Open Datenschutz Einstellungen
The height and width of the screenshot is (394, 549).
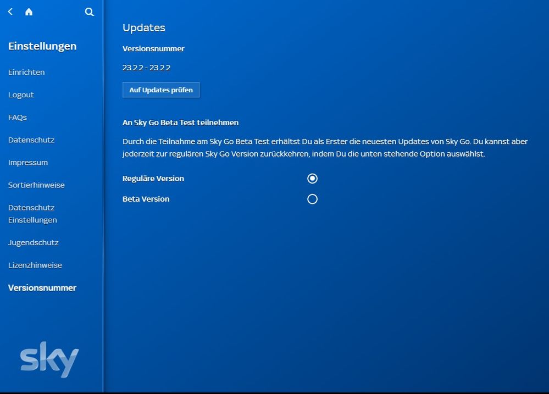click(32, 214)
